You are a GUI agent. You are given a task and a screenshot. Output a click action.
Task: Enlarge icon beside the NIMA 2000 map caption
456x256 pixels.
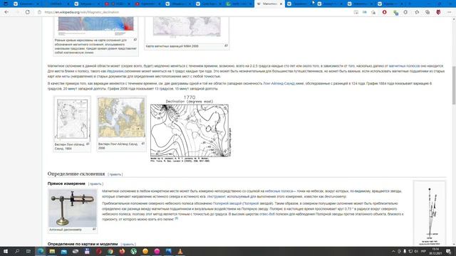click(x=226, y=46)
